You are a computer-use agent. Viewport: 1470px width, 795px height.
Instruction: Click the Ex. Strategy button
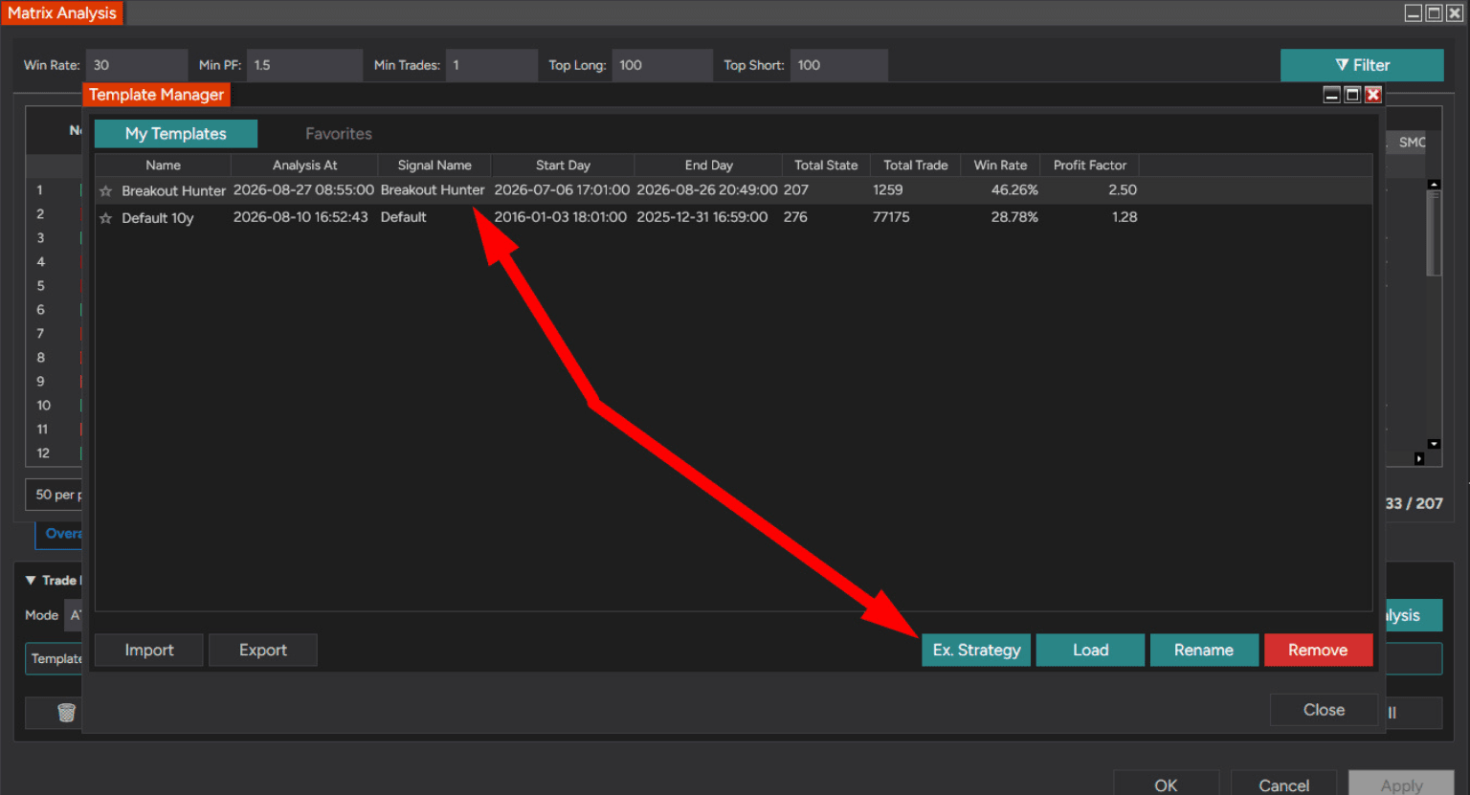(976, 650)
